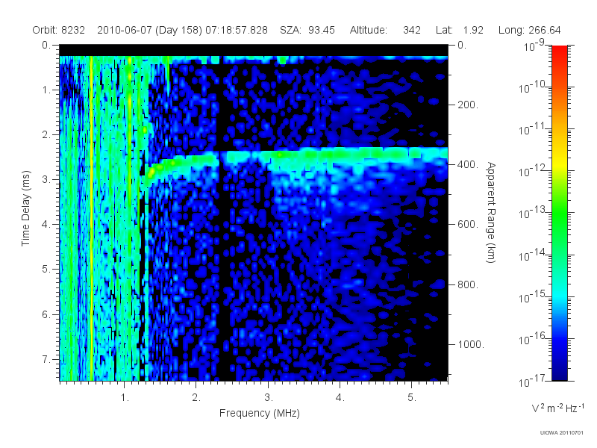This screenshot has width=597, height=448.
Task: Click the vertical yellow line near 0.5 MHz
Action: tap(91, 218)
